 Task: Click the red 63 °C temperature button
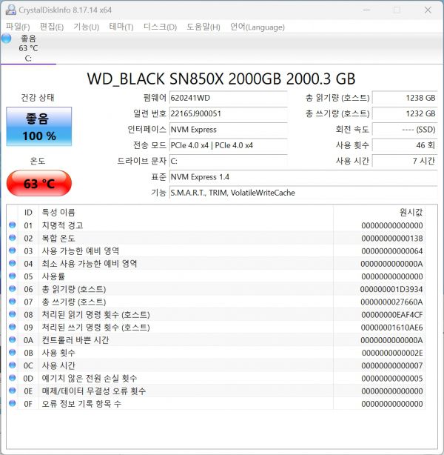38,183
